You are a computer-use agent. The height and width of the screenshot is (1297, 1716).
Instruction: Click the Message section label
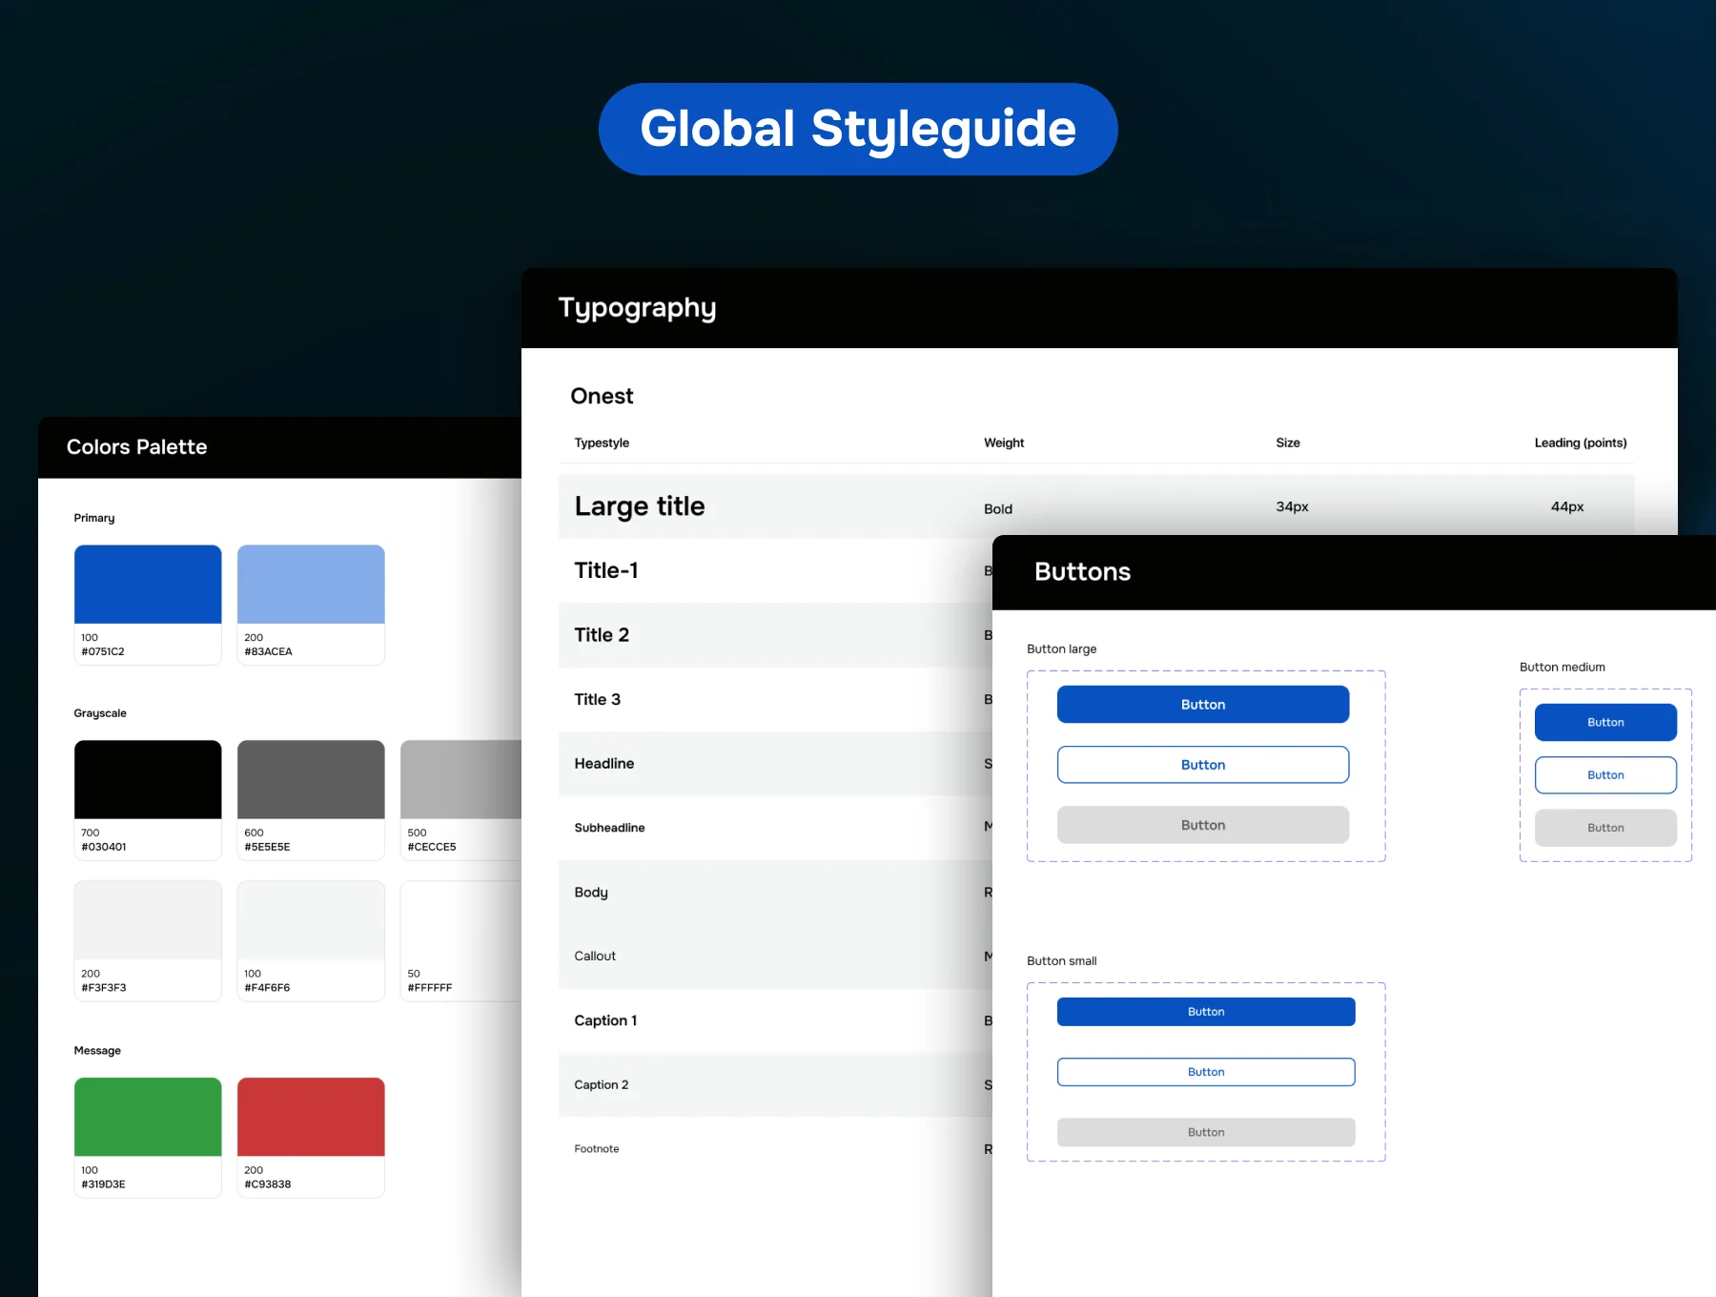[97, 1051]
